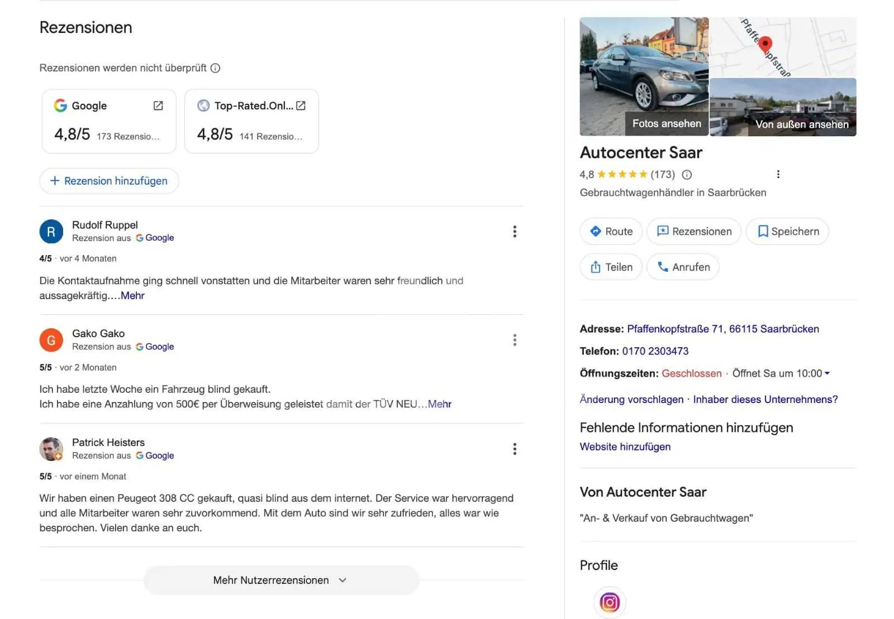
Task: Save place with Speichern button
Action: (x=787, y=232)
